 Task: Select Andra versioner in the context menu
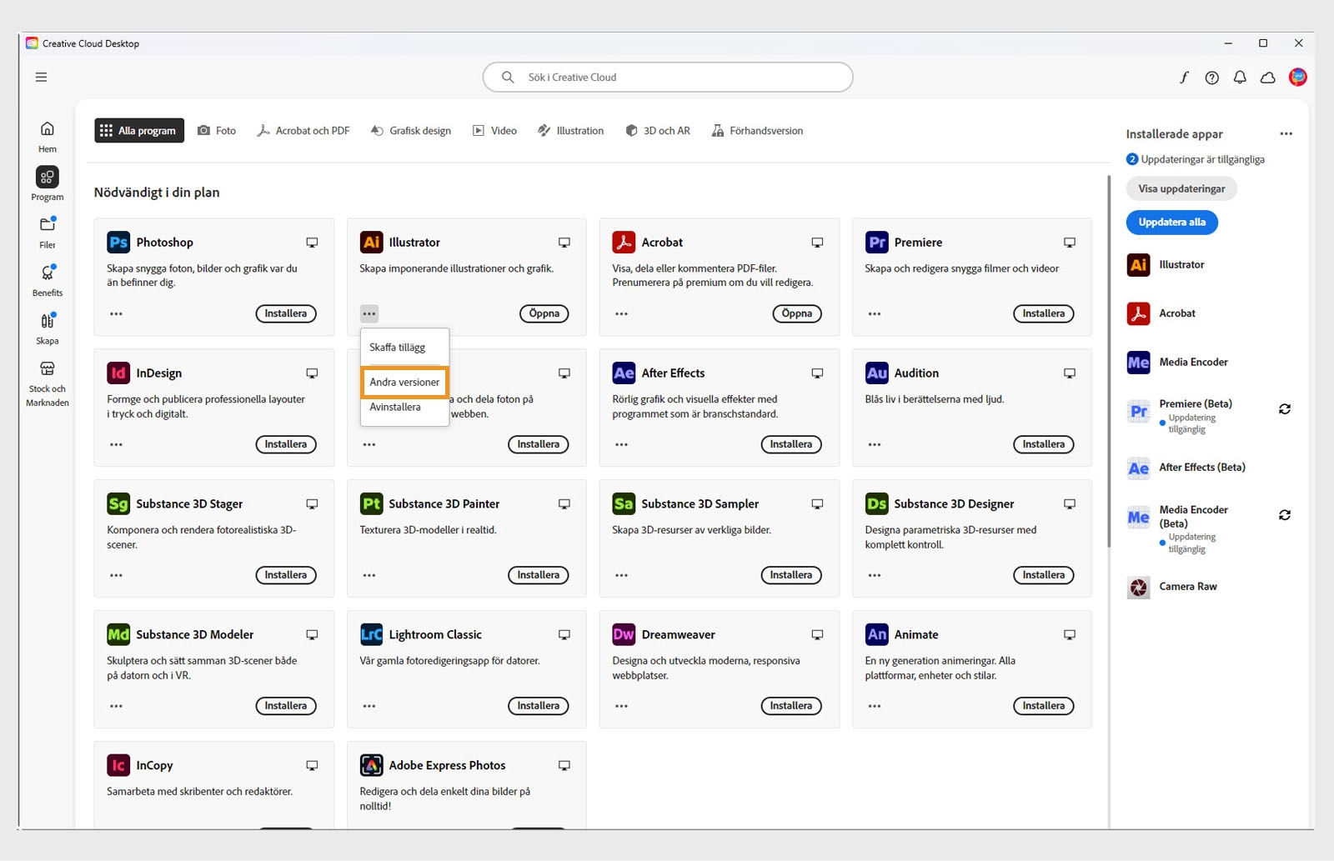click(404, 382)
